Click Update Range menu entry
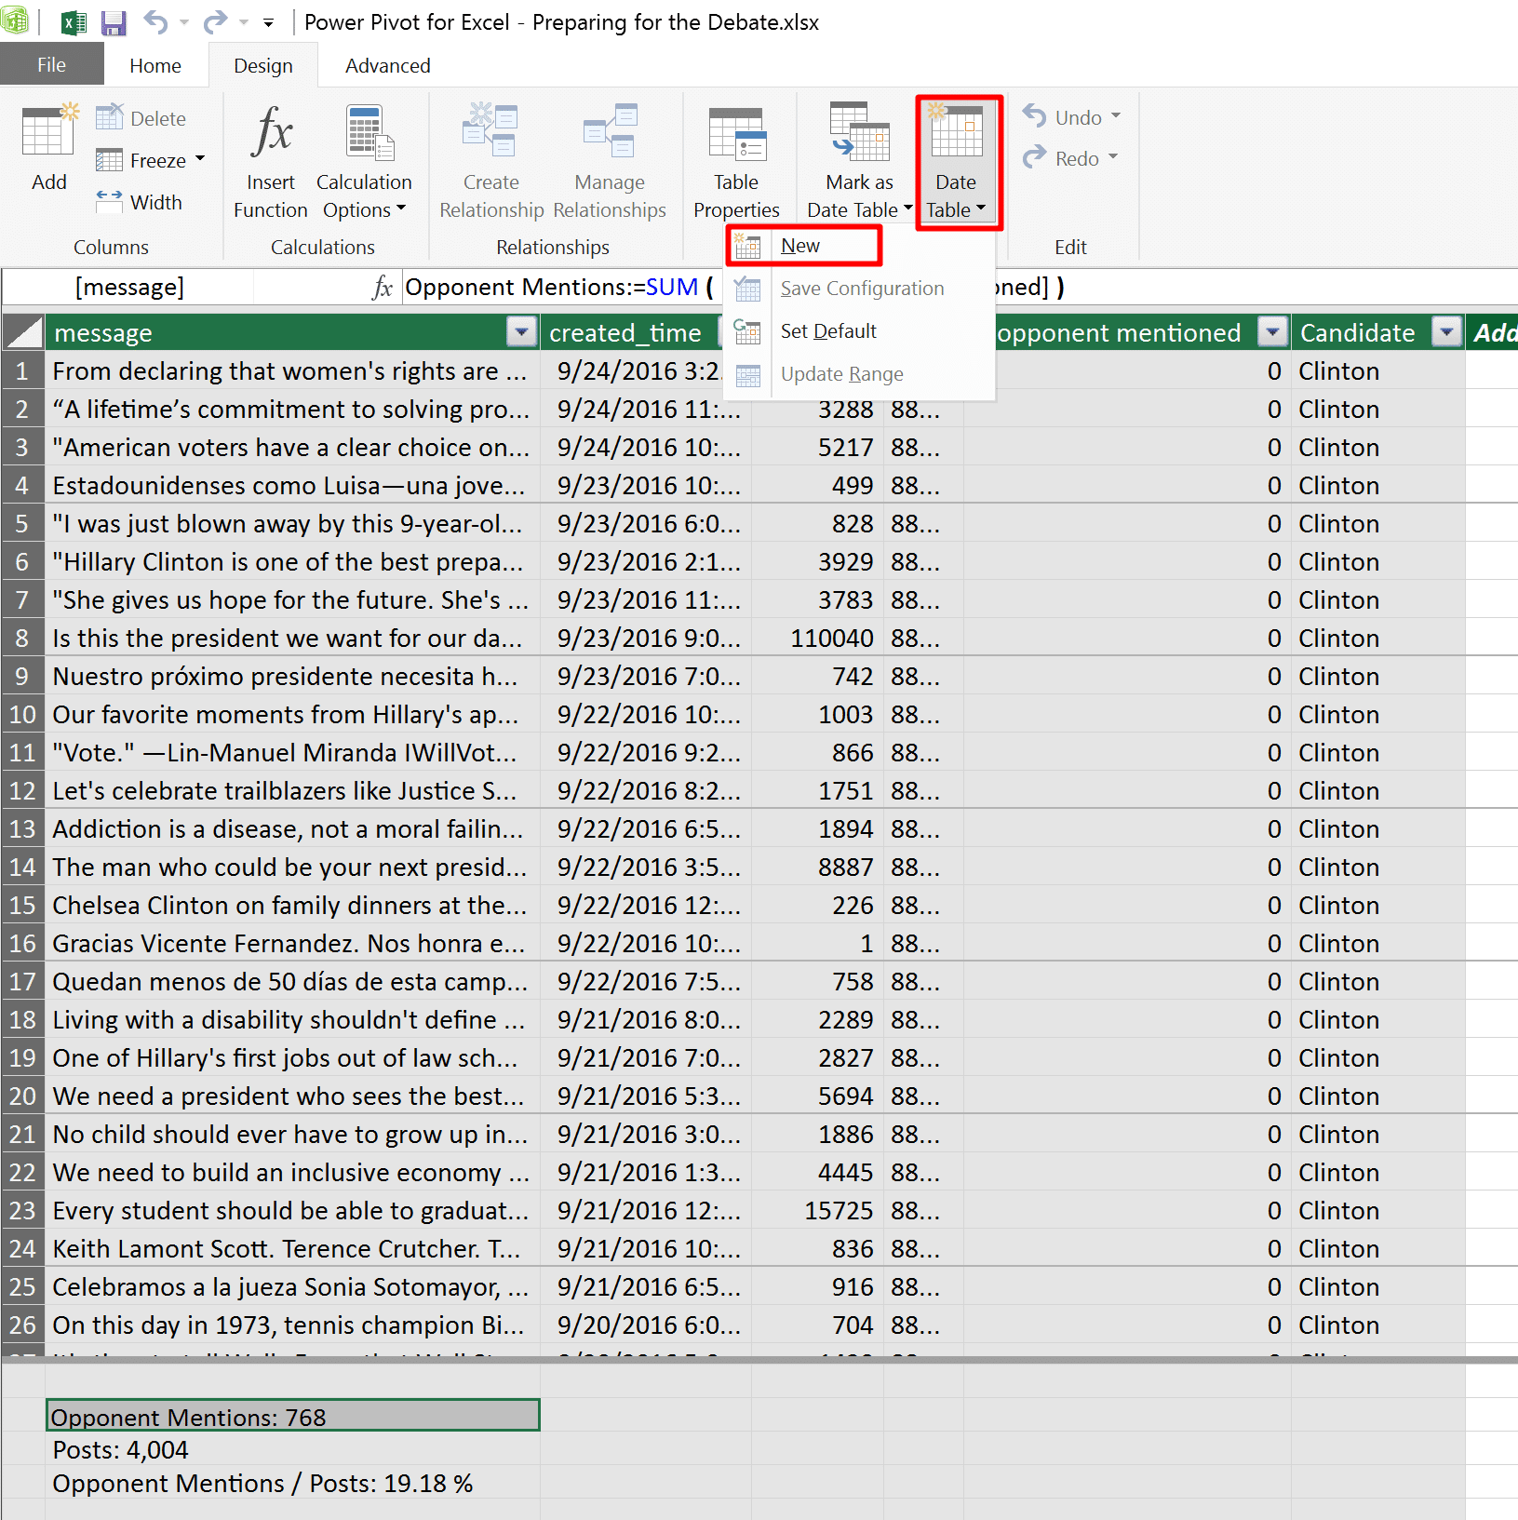This screenshot has height=1520, width=1518. pyautogui.click(x=860, y=374)
